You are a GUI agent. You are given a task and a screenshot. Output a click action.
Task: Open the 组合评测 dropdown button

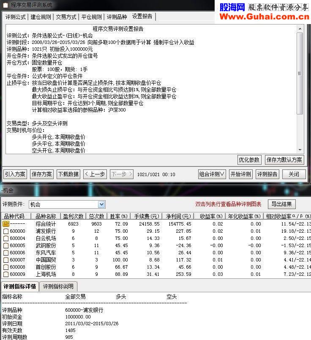[x=212, y=174]
